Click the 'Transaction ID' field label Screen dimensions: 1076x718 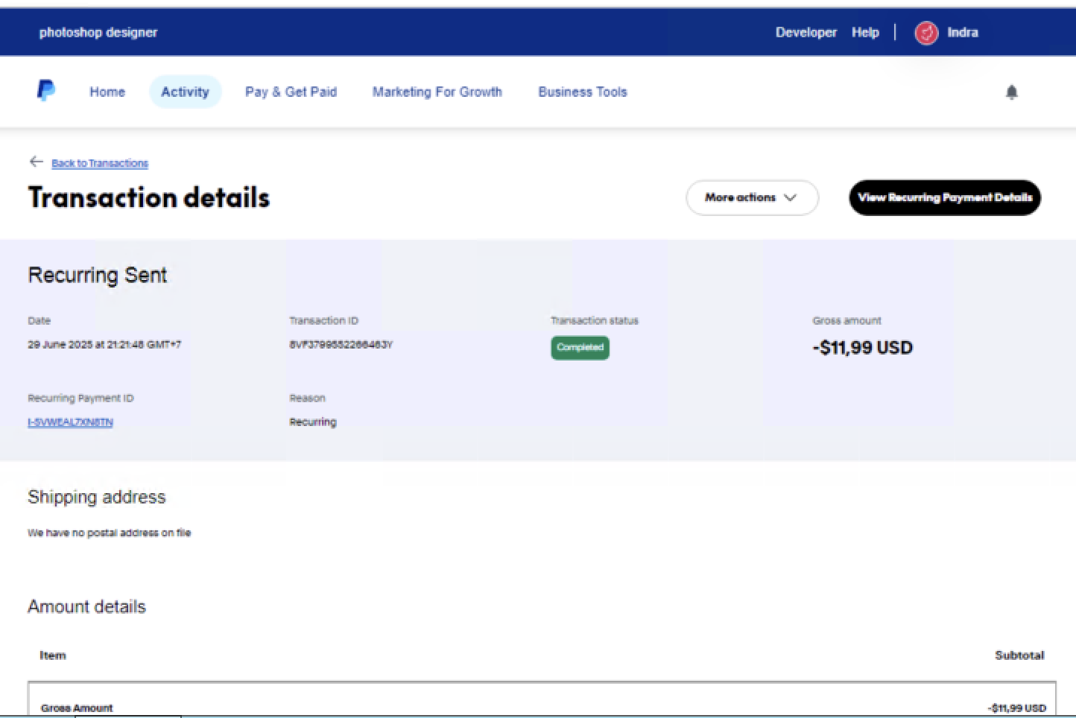pos(324,321)
